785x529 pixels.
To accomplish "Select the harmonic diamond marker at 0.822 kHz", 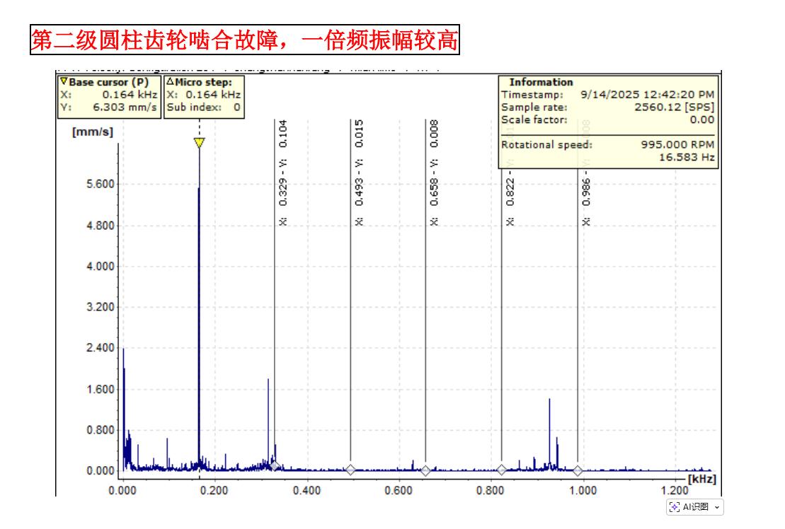I will coord(501,470).
